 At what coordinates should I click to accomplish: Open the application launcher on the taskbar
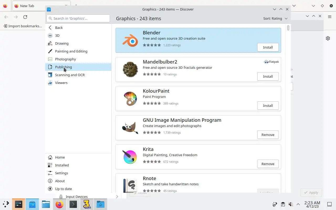pos(6,204)
